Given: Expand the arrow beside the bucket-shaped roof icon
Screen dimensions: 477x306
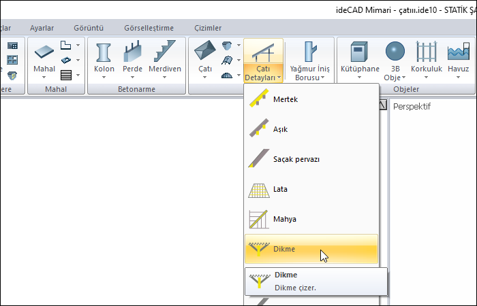Looking at the screenshot, I should 238,46.
